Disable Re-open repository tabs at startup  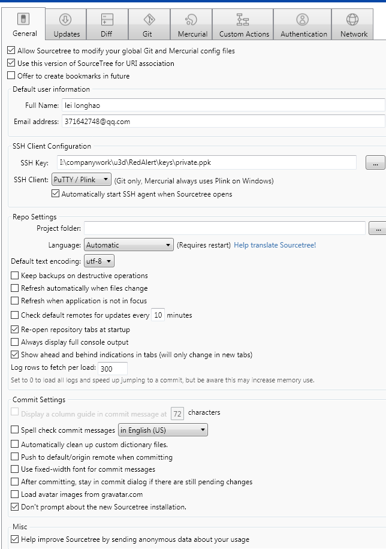click(14, 328)
